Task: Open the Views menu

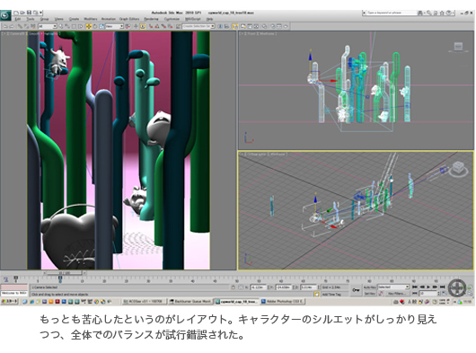Action: click(59, 19)
